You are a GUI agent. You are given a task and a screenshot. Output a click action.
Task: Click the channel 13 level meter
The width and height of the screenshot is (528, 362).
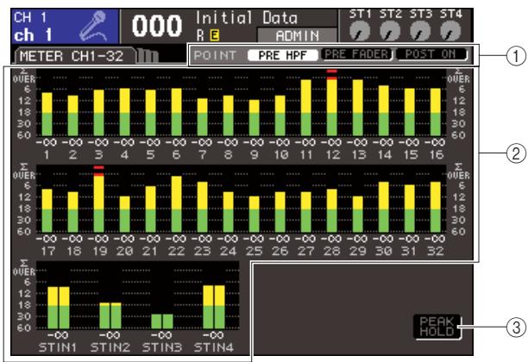click(358, 108)
